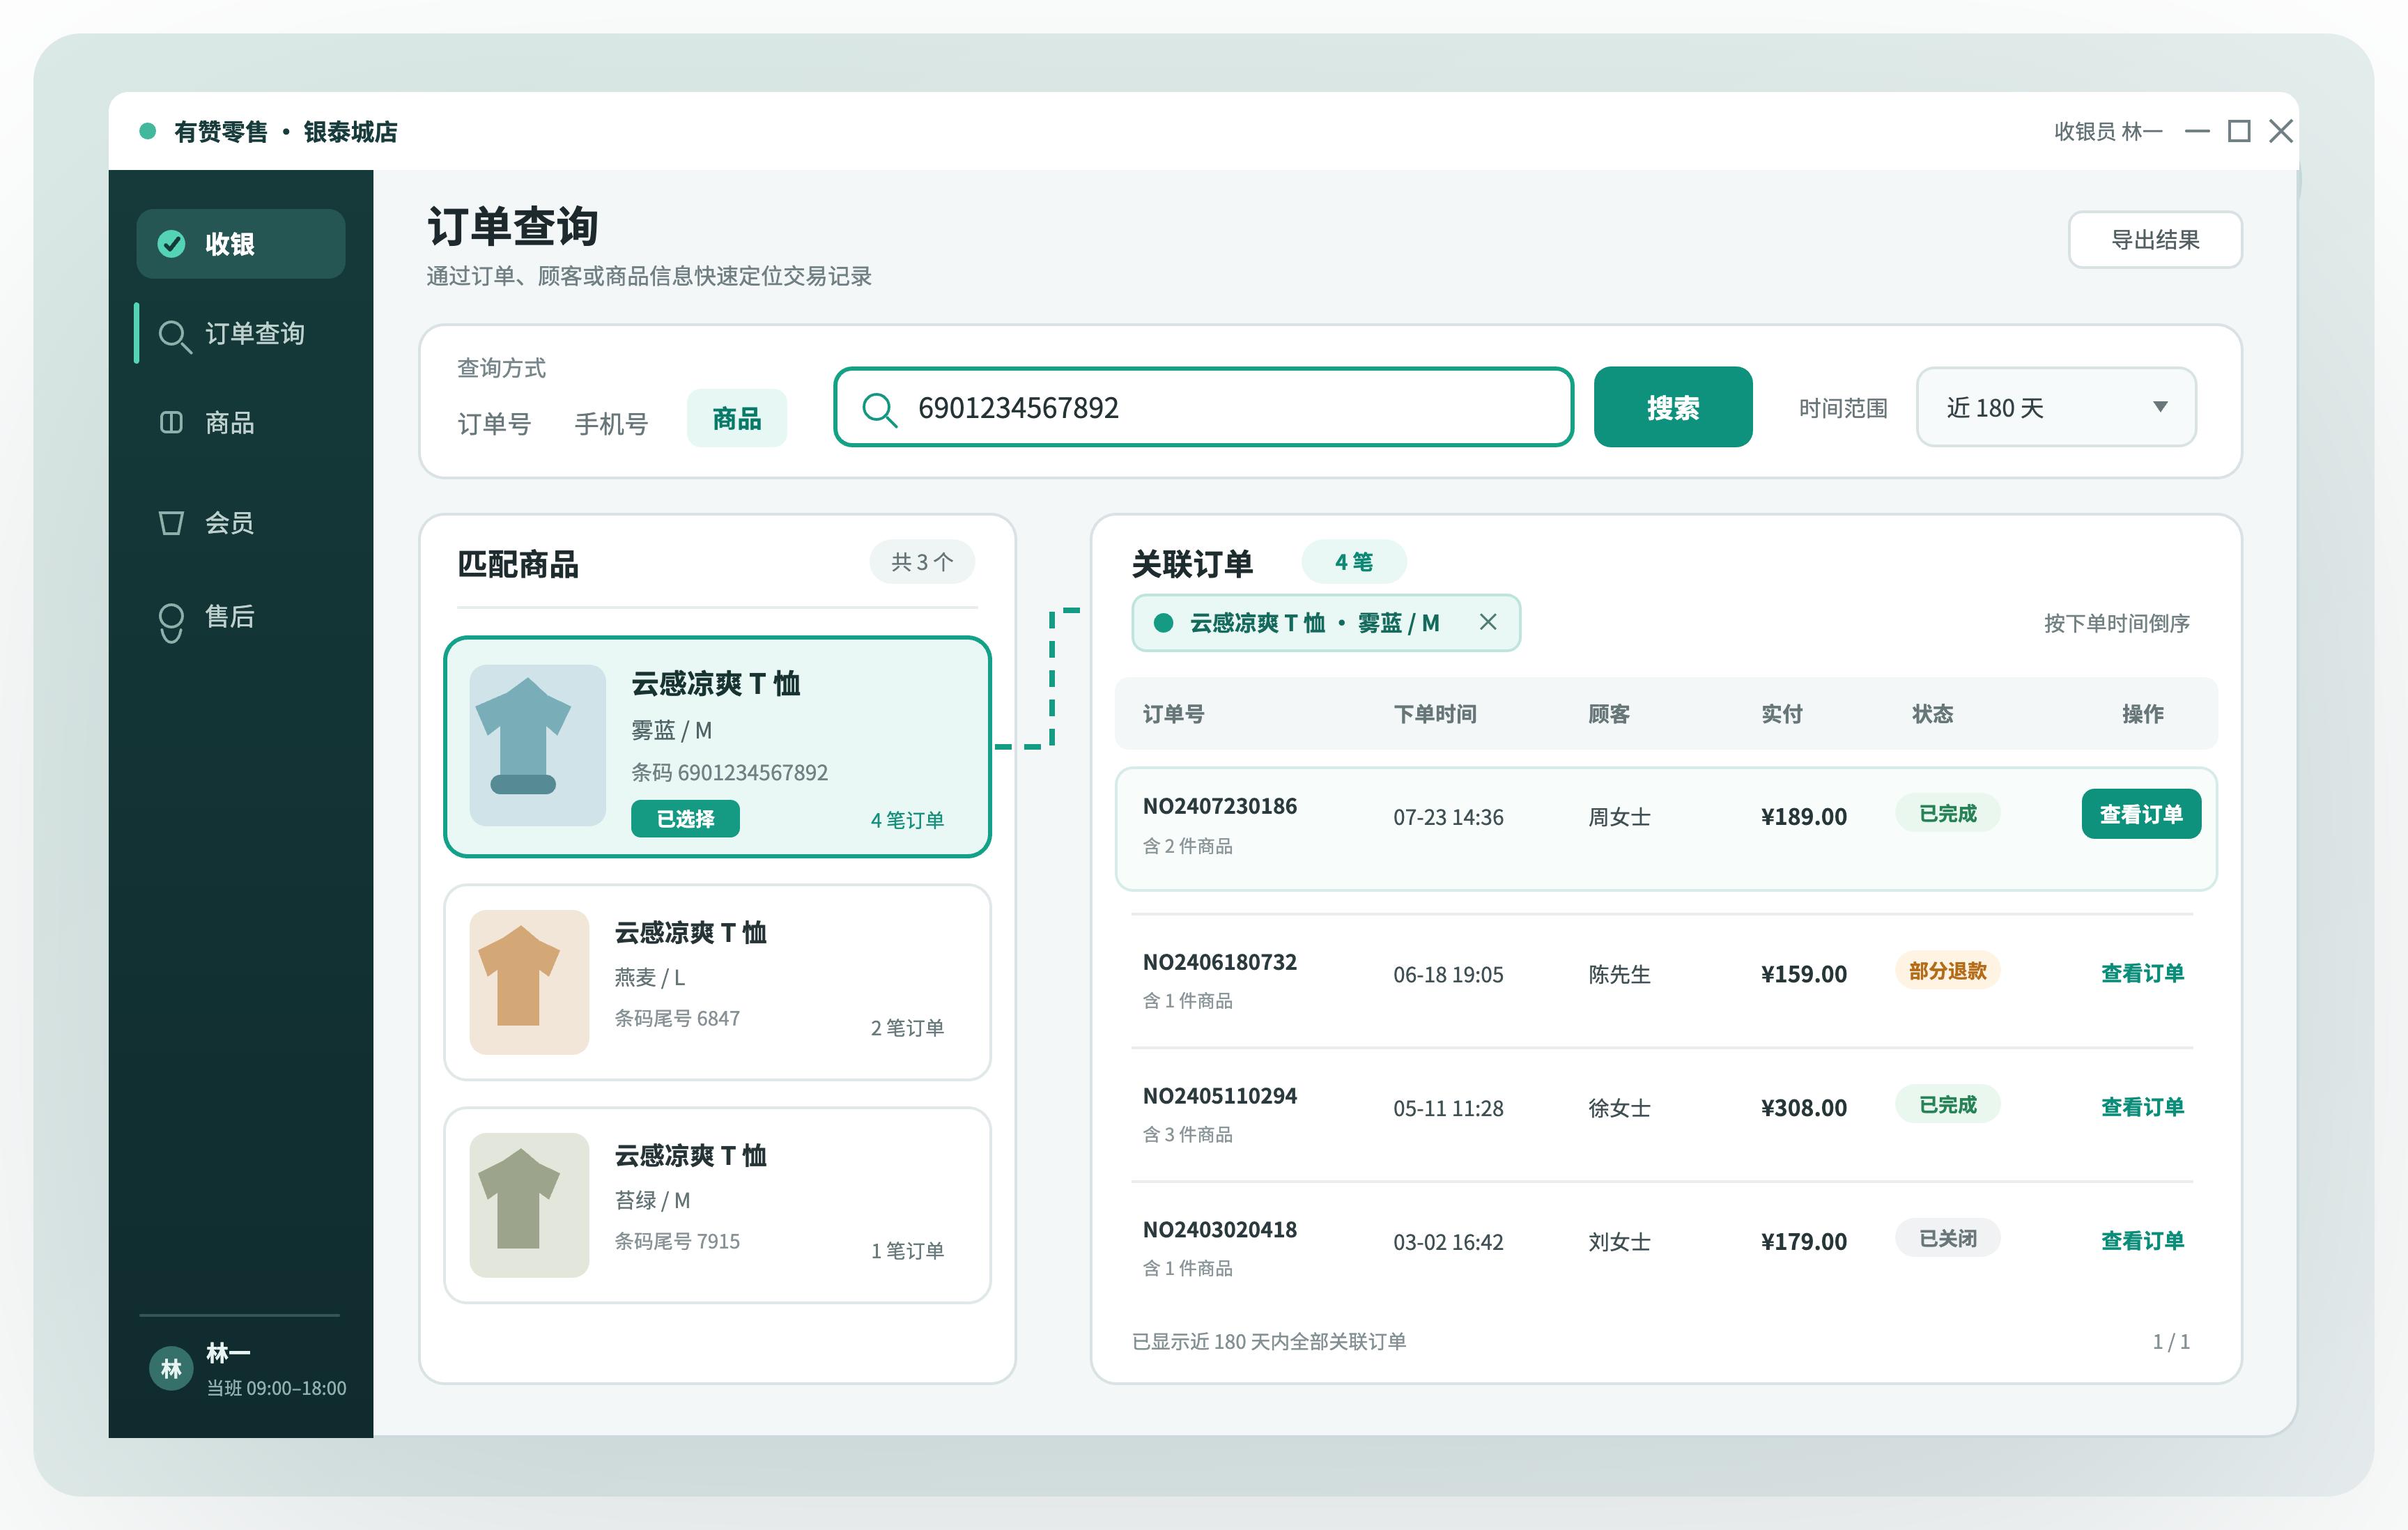Click the 会员 sidebar icon
Image resolution: width=2408 pixels, height=1530 pixels.
[171, 522]
